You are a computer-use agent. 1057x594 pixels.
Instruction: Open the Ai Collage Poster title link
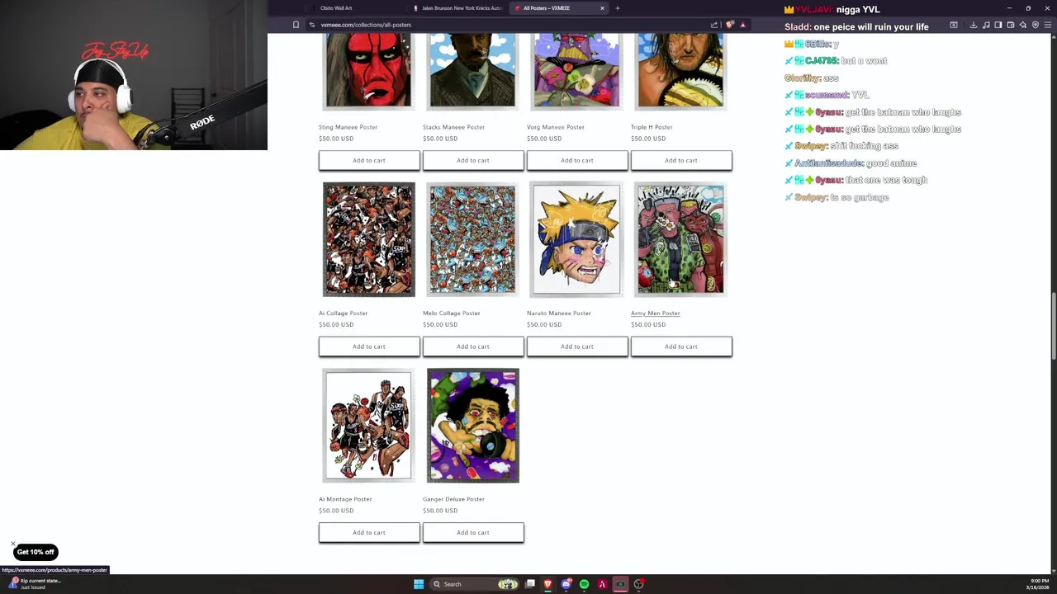tap(343, 313)
